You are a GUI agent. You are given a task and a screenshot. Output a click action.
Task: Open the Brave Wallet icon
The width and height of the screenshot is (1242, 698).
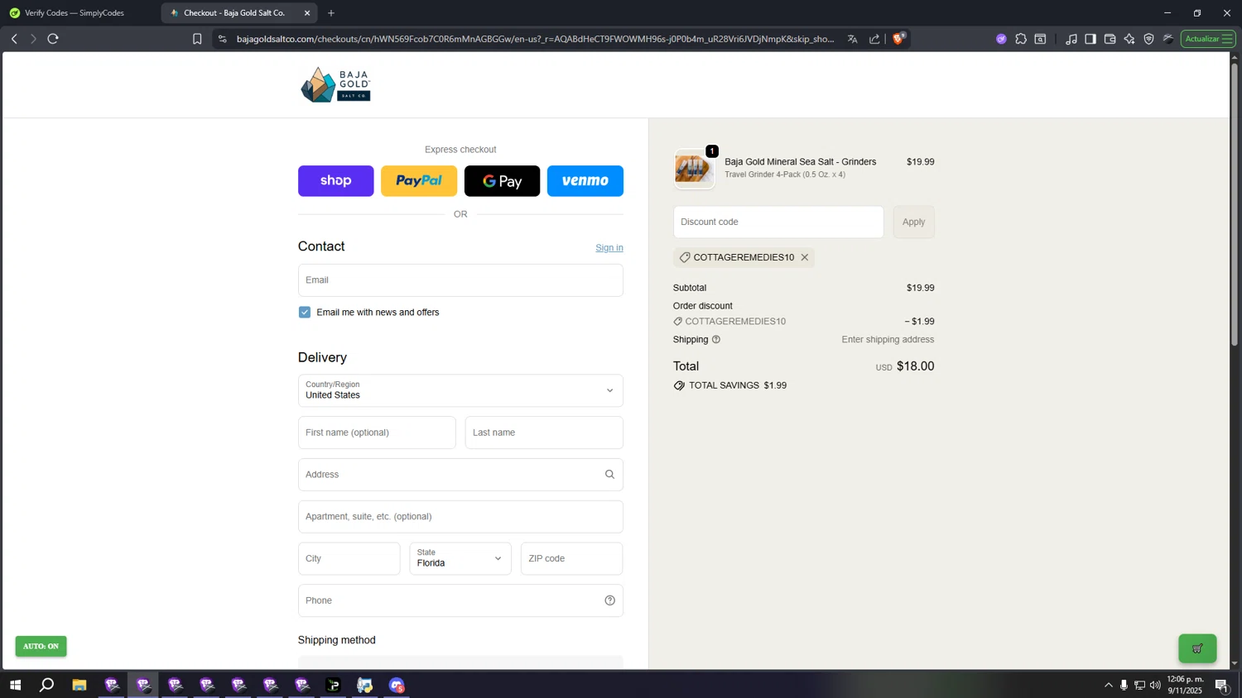click(1110, 39)
